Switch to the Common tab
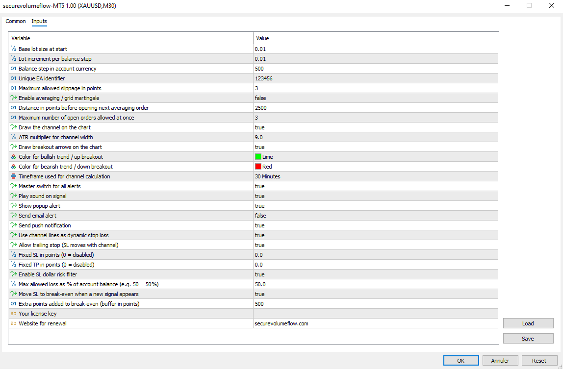The image size is (563, 370). pyautogui.click(x=15, y=21)
